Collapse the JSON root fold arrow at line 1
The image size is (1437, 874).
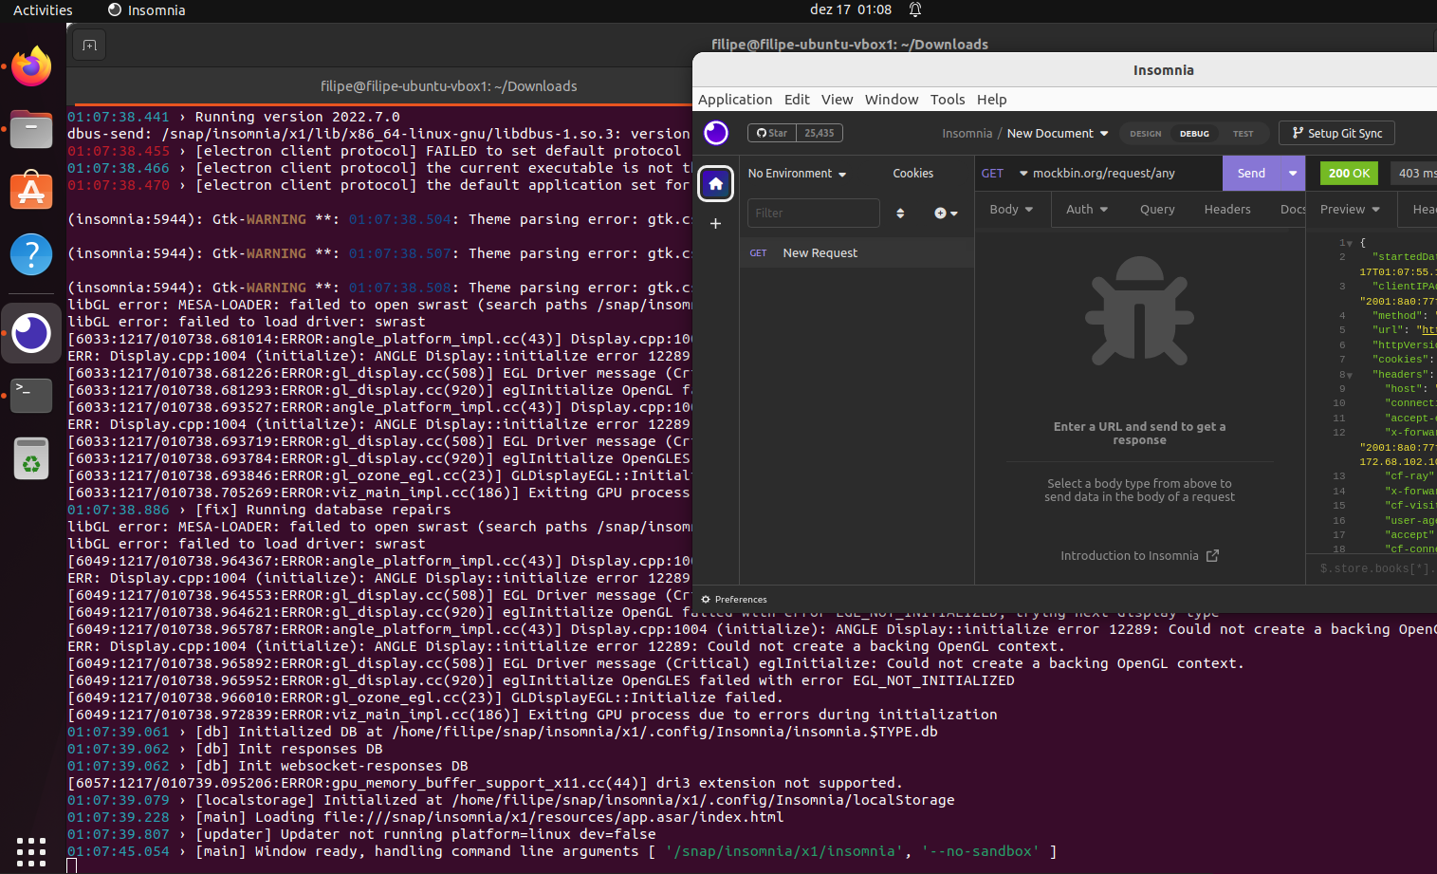[1349, 243]
